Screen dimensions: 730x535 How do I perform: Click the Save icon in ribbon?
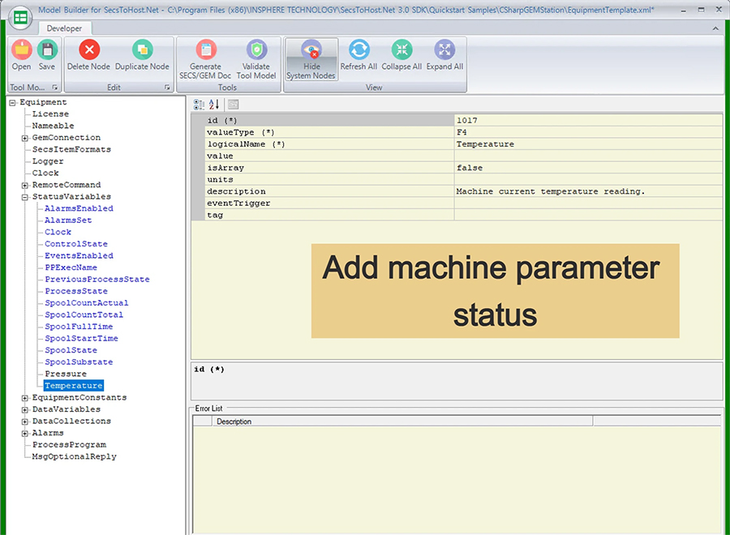(47, 50)
